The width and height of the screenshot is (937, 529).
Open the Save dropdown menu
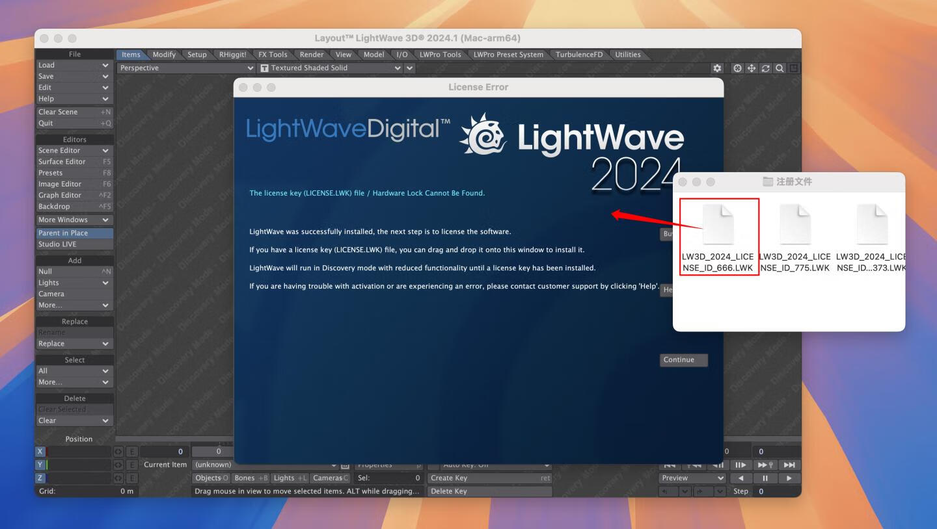click(x=74, y=76)
